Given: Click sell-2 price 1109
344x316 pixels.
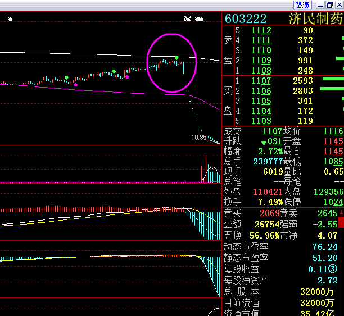Looking at the screenshot, I should coord(261,60).
